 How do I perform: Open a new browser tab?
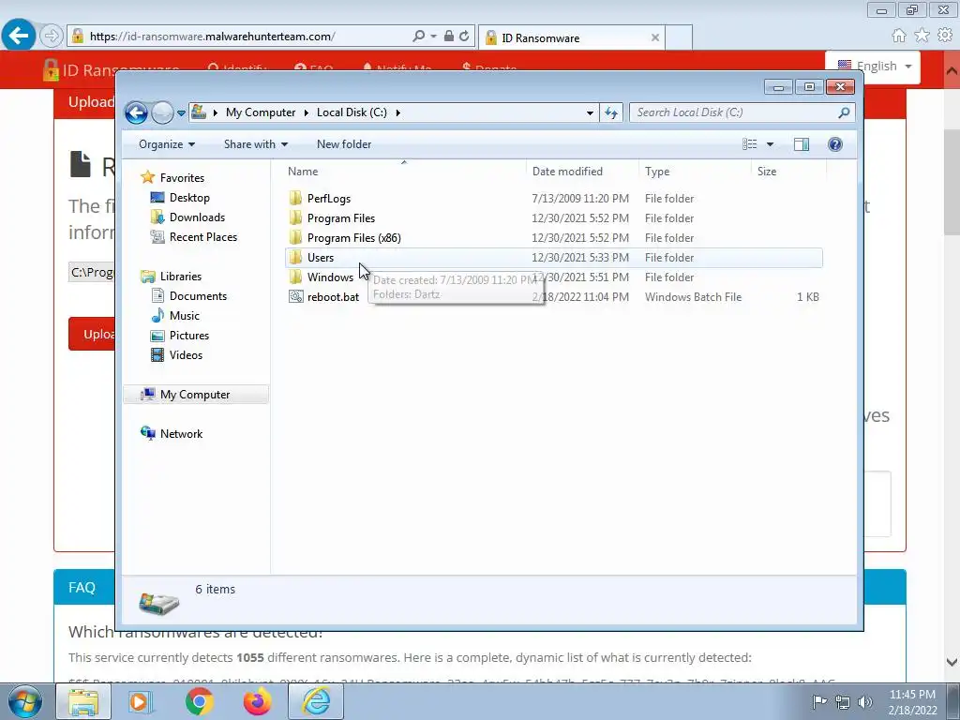click(x=679, y=37)
